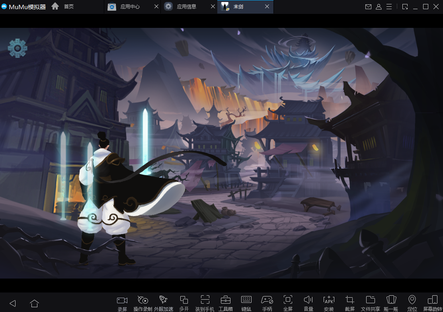The width and height of the screenshot is (443, 312).
Task: Close the 应用中心 tab
Action: (156, 6)
